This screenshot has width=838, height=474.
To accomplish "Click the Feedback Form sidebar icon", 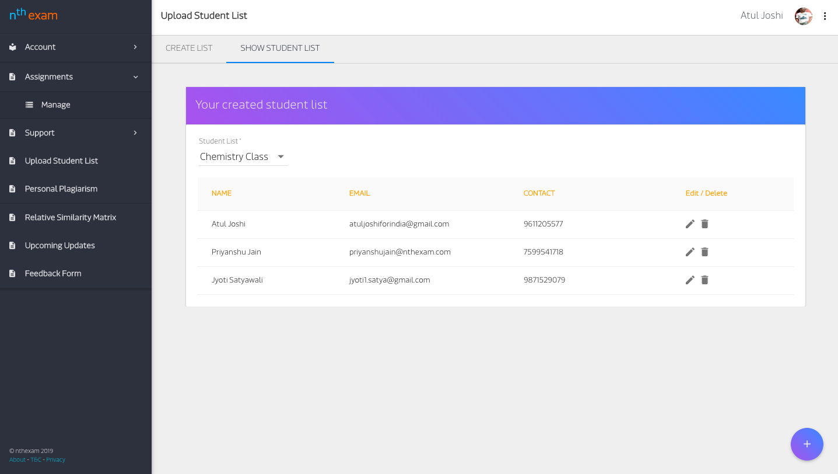I will coord(12,274).
